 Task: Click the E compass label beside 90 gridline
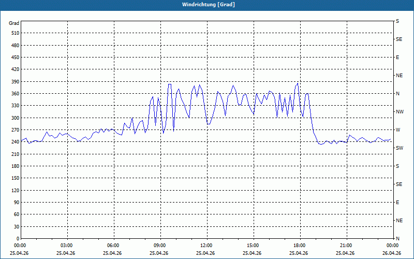397,203
